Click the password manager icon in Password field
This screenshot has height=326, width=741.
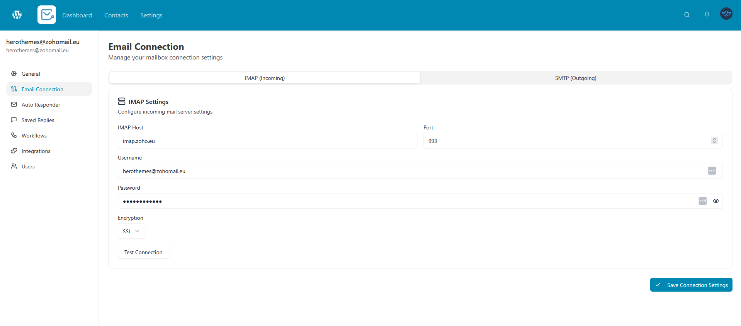pyautogui.click(x=702, y=201)
